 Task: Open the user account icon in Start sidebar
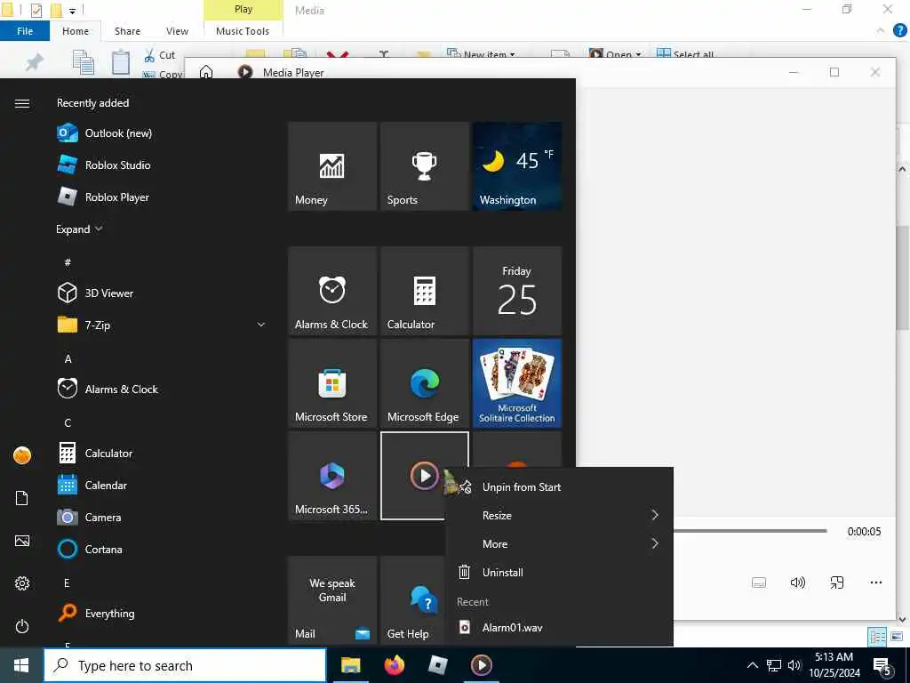click(22, 455)
